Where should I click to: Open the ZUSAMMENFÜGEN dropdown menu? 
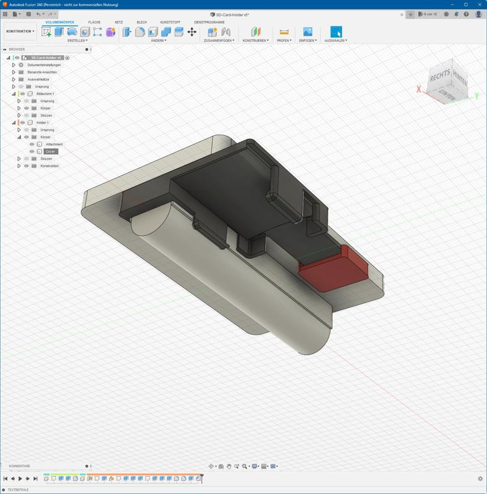click(219, 41)
